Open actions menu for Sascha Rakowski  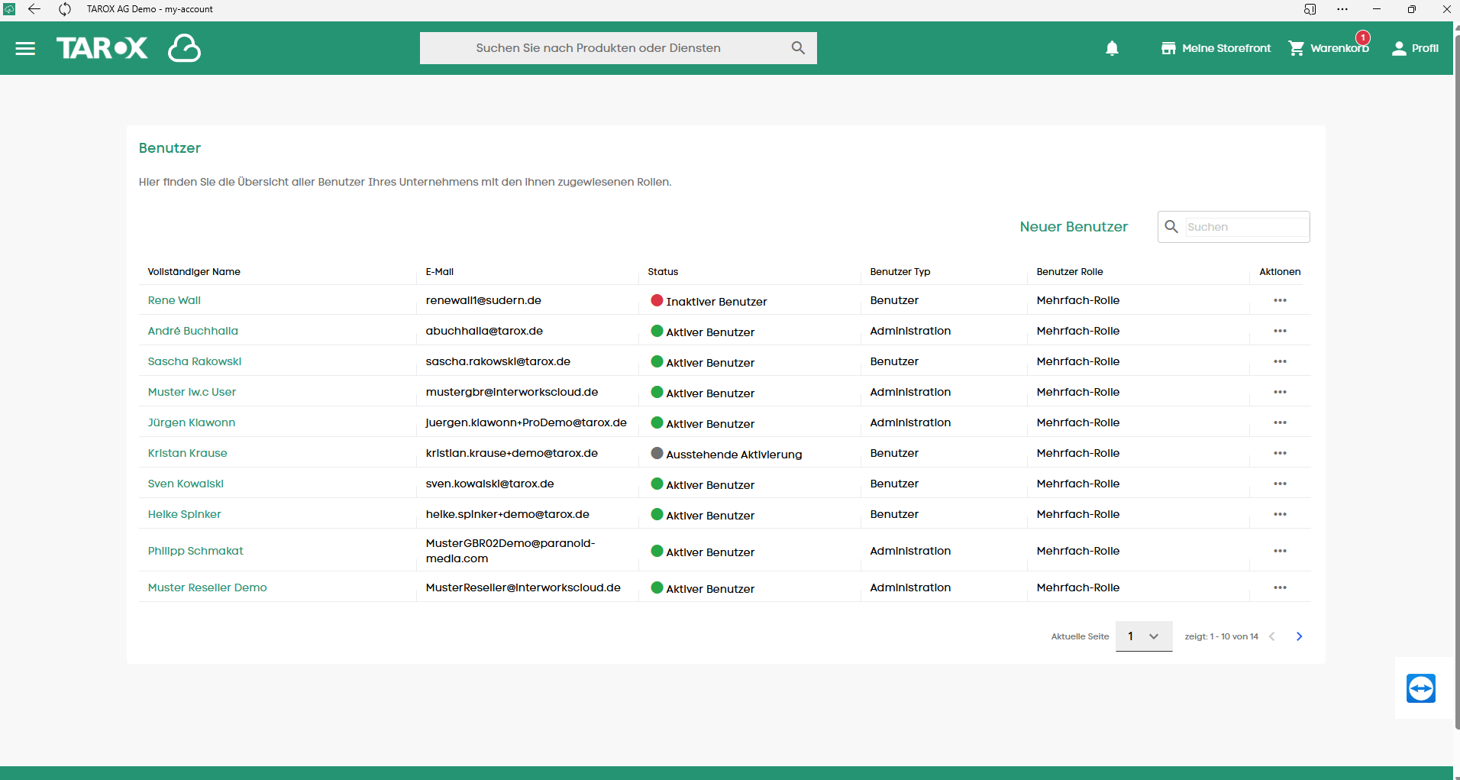(x=1280, y=361)
